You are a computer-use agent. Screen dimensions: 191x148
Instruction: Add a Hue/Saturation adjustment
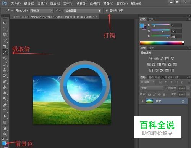pos(149,65)
